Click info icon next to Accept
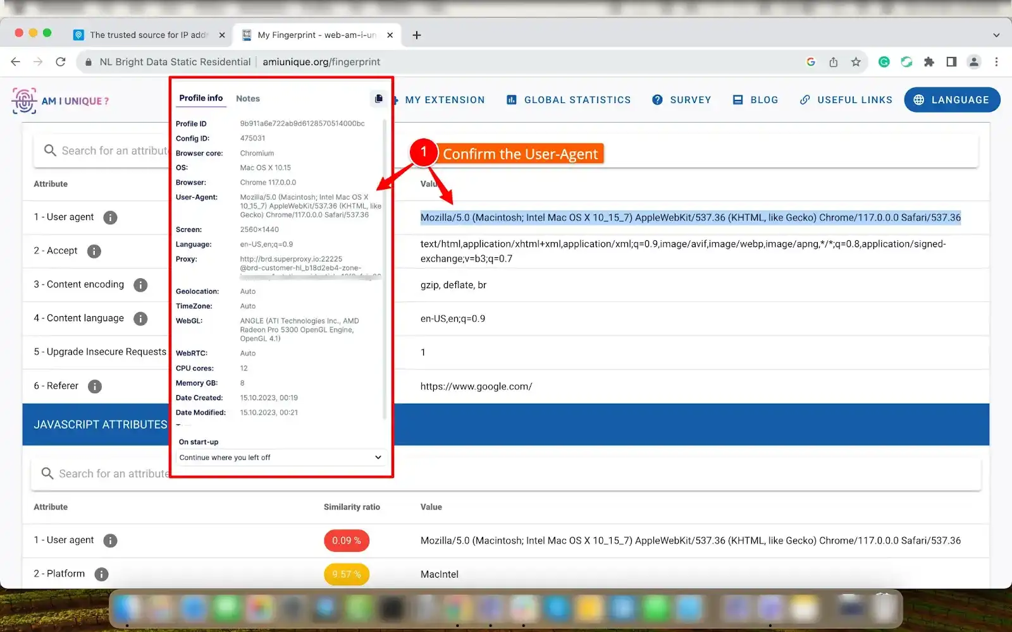1012x632 pixels. [94, 252]
